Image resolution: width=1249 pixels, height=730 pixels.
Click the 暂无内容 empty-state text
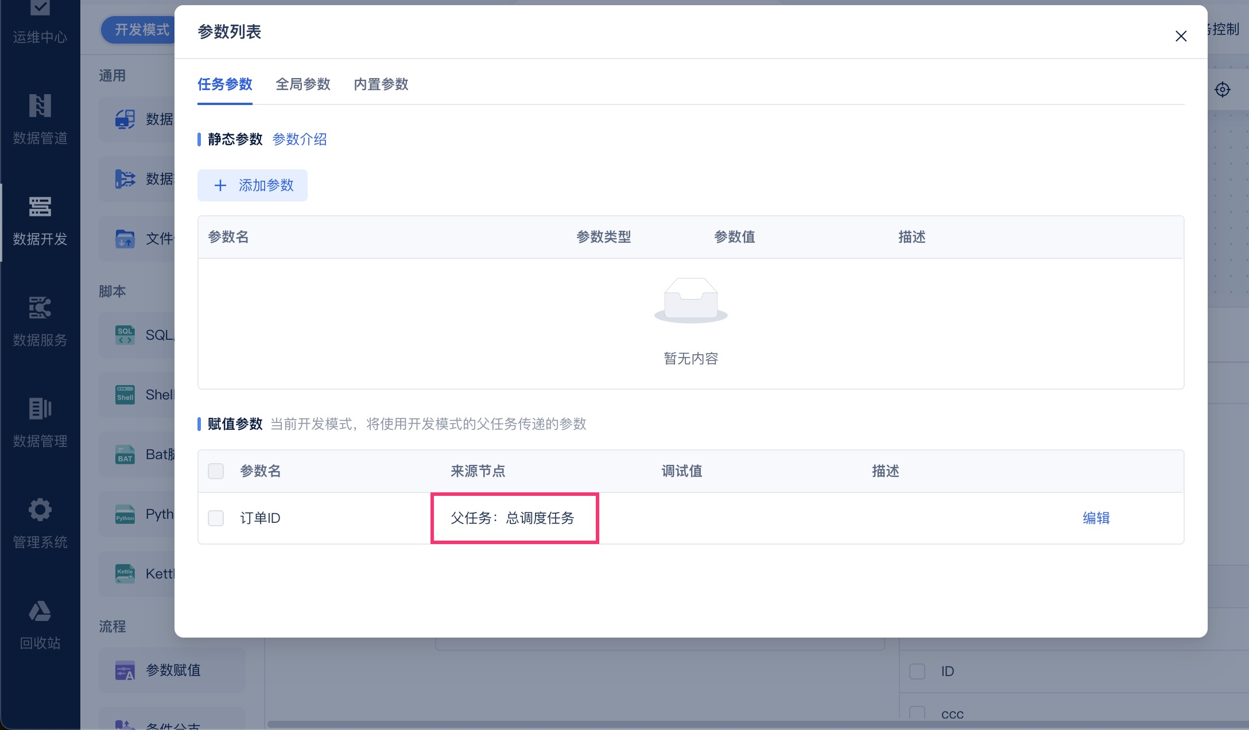[691, 359]
